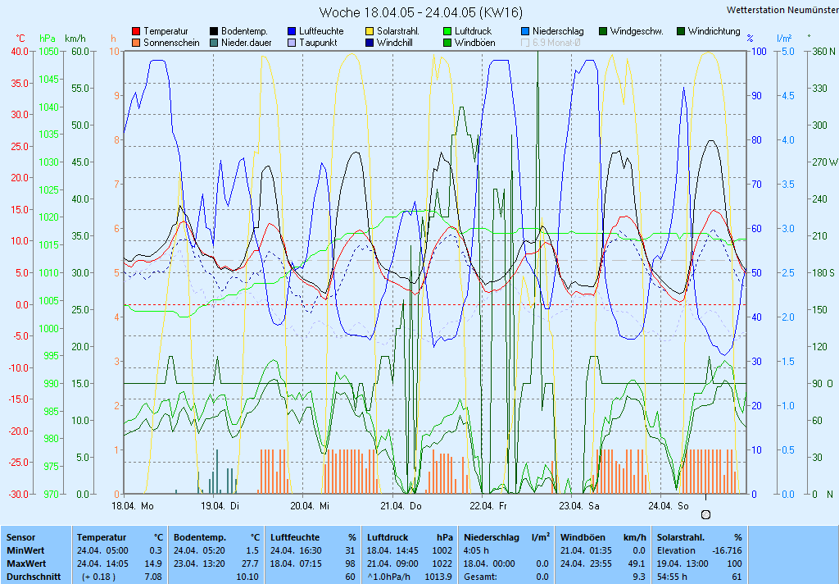
Task: Click the 98 maximum Luftfeuchte value
Action: (x=351, y=563)
